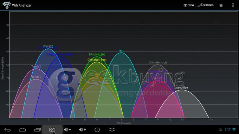239x134 pixels.
Task: Tap channel 11 on the axis
Action: 158,120
